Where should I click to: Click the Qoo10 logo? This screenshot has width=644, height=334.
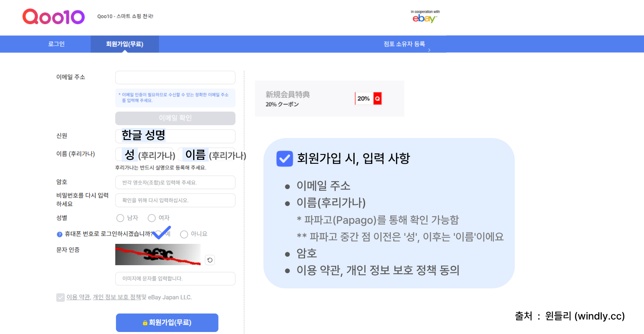point(54,16)
